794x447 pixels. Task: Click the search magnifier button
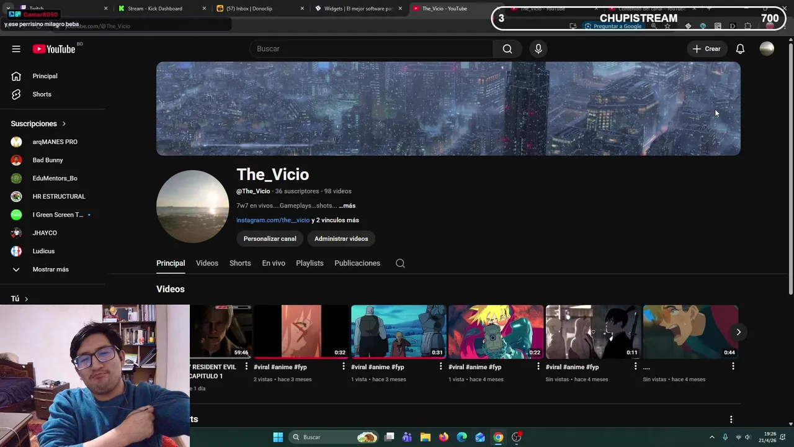(507, 49)
